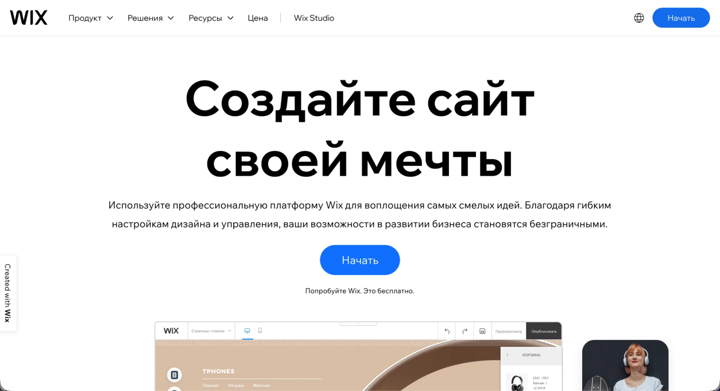Screen dimensions: 720x391
Task: Click the text Попробуйте Wix. Это бесплатно.
Action: pos(360,291)
